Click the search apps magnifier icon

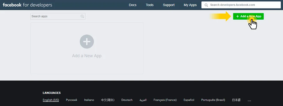[82, 16]
